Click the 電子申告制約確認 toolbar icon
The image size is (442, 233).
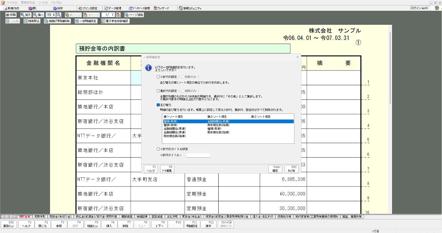point(115,21)
